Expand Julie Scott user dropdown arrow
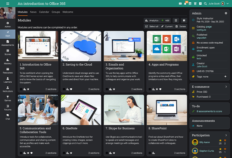The height and width of the screenshot is (158, 232). pyautogui.click(x=228, y=3)
